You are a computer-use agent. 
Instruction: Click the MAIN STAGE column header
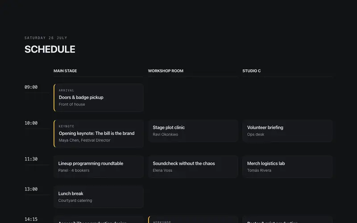65,71
